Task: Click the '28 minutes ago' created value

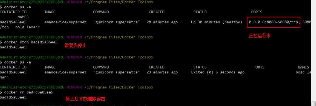Action: click(162, 22)
